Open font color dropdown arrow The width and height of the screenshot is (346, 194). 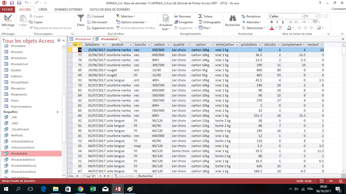[x=276, y=28]
